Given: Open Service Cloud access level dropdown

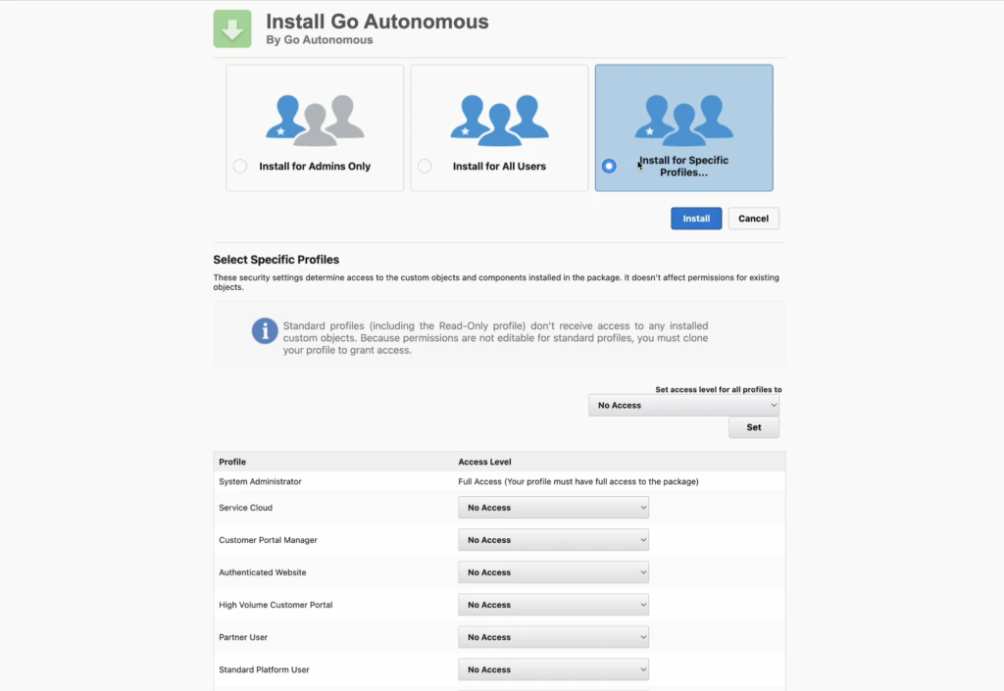Looking at the screenshot, I should [x=553, y=508].
